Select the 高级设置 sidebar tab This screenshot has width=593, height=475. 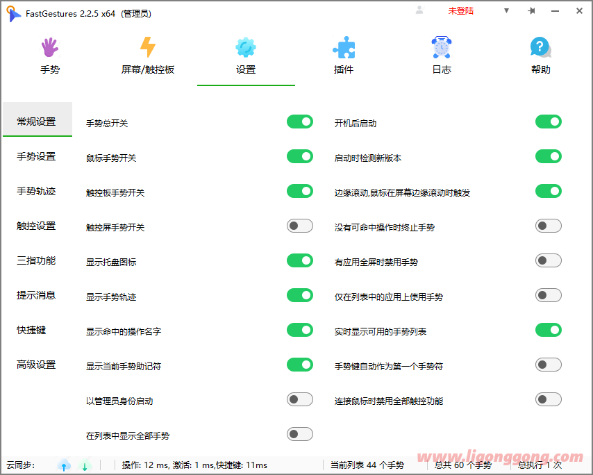click(36, 365)
